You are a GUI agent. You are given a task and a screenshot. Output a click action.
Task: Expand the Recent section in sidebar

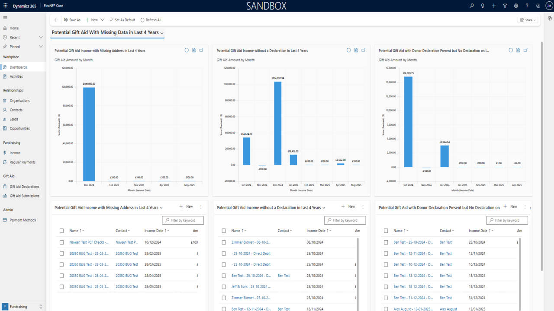41,38
